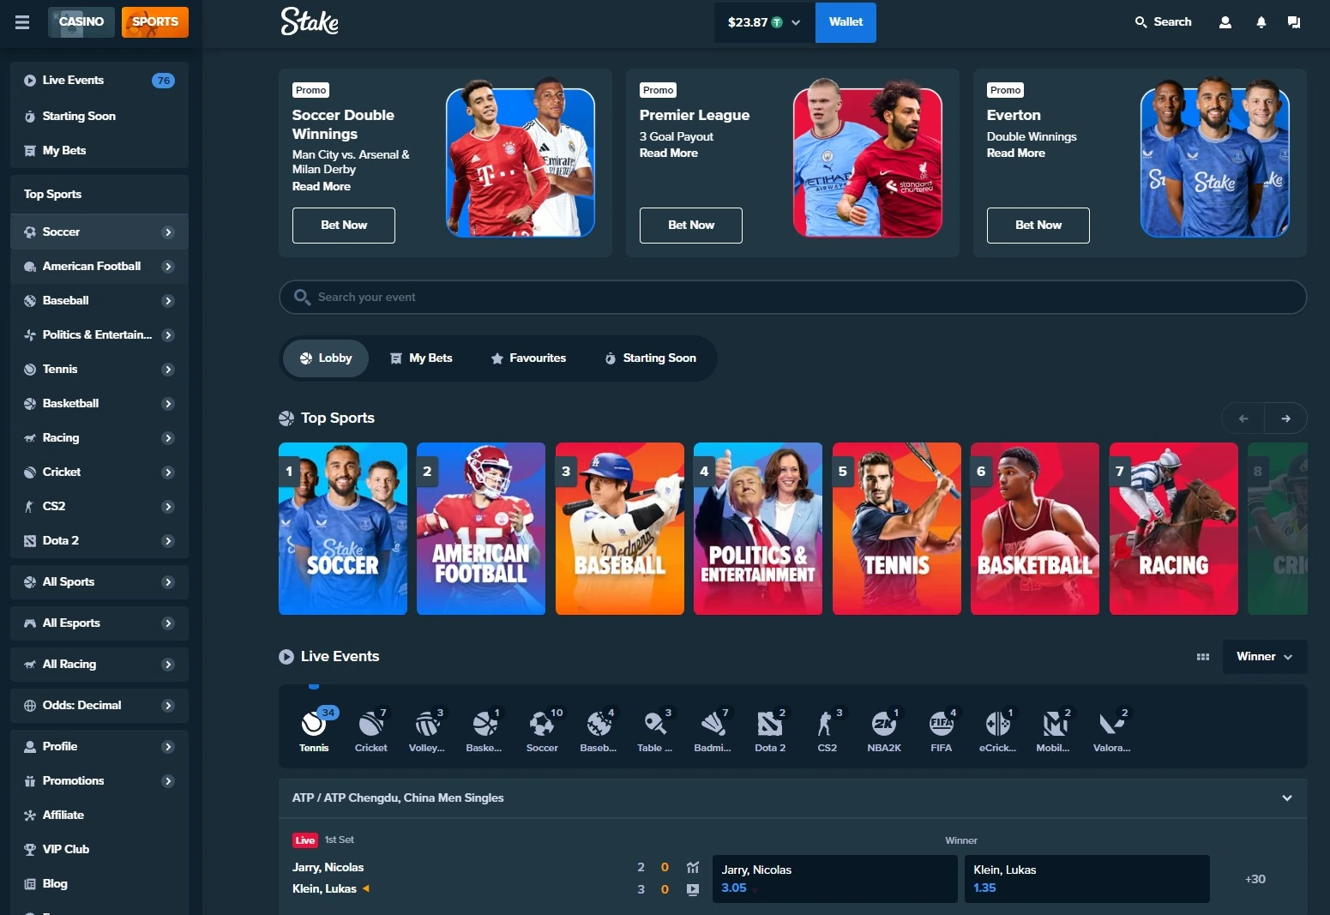The width and height of the screenshot is (1330, 915).
Task: Open VIP Club in sidebar
Action: [99, 850]
